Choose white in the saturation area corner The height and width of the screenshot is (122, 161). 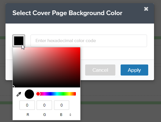pyautogui.click(x=13, y=48)
